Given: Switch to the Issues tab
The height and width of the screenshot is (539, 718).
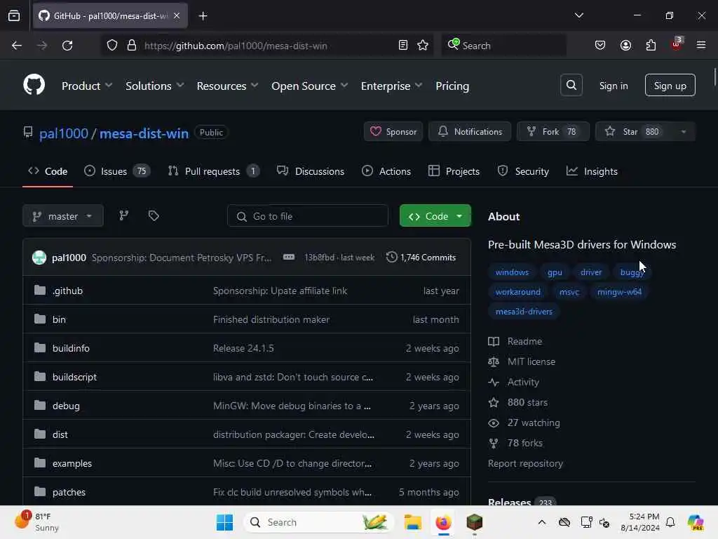Looking at the screenshot, I should click(117, 171).
